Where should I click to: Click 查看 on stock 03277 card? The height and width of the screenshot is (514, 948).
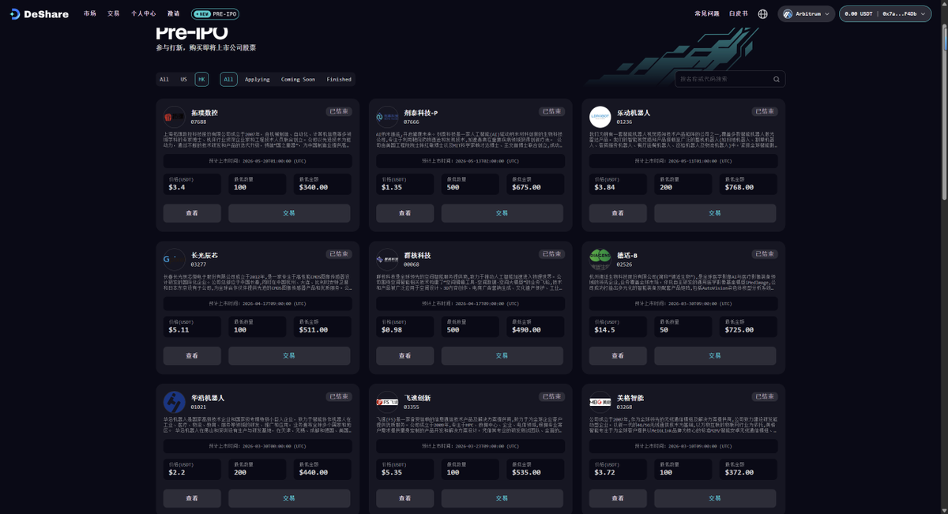click(192, 355)
